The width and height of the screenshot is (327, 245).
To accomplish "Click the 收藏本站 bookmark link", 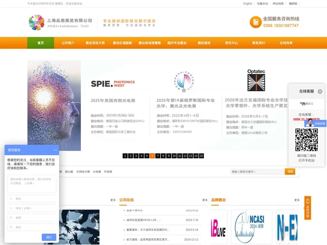I will (263, 4).
